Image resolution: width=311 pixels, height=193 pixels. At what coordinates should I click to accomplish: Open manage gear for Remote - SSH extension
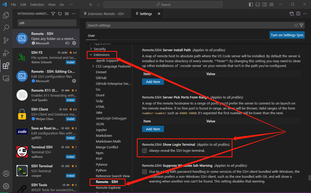tap(74, 43)
